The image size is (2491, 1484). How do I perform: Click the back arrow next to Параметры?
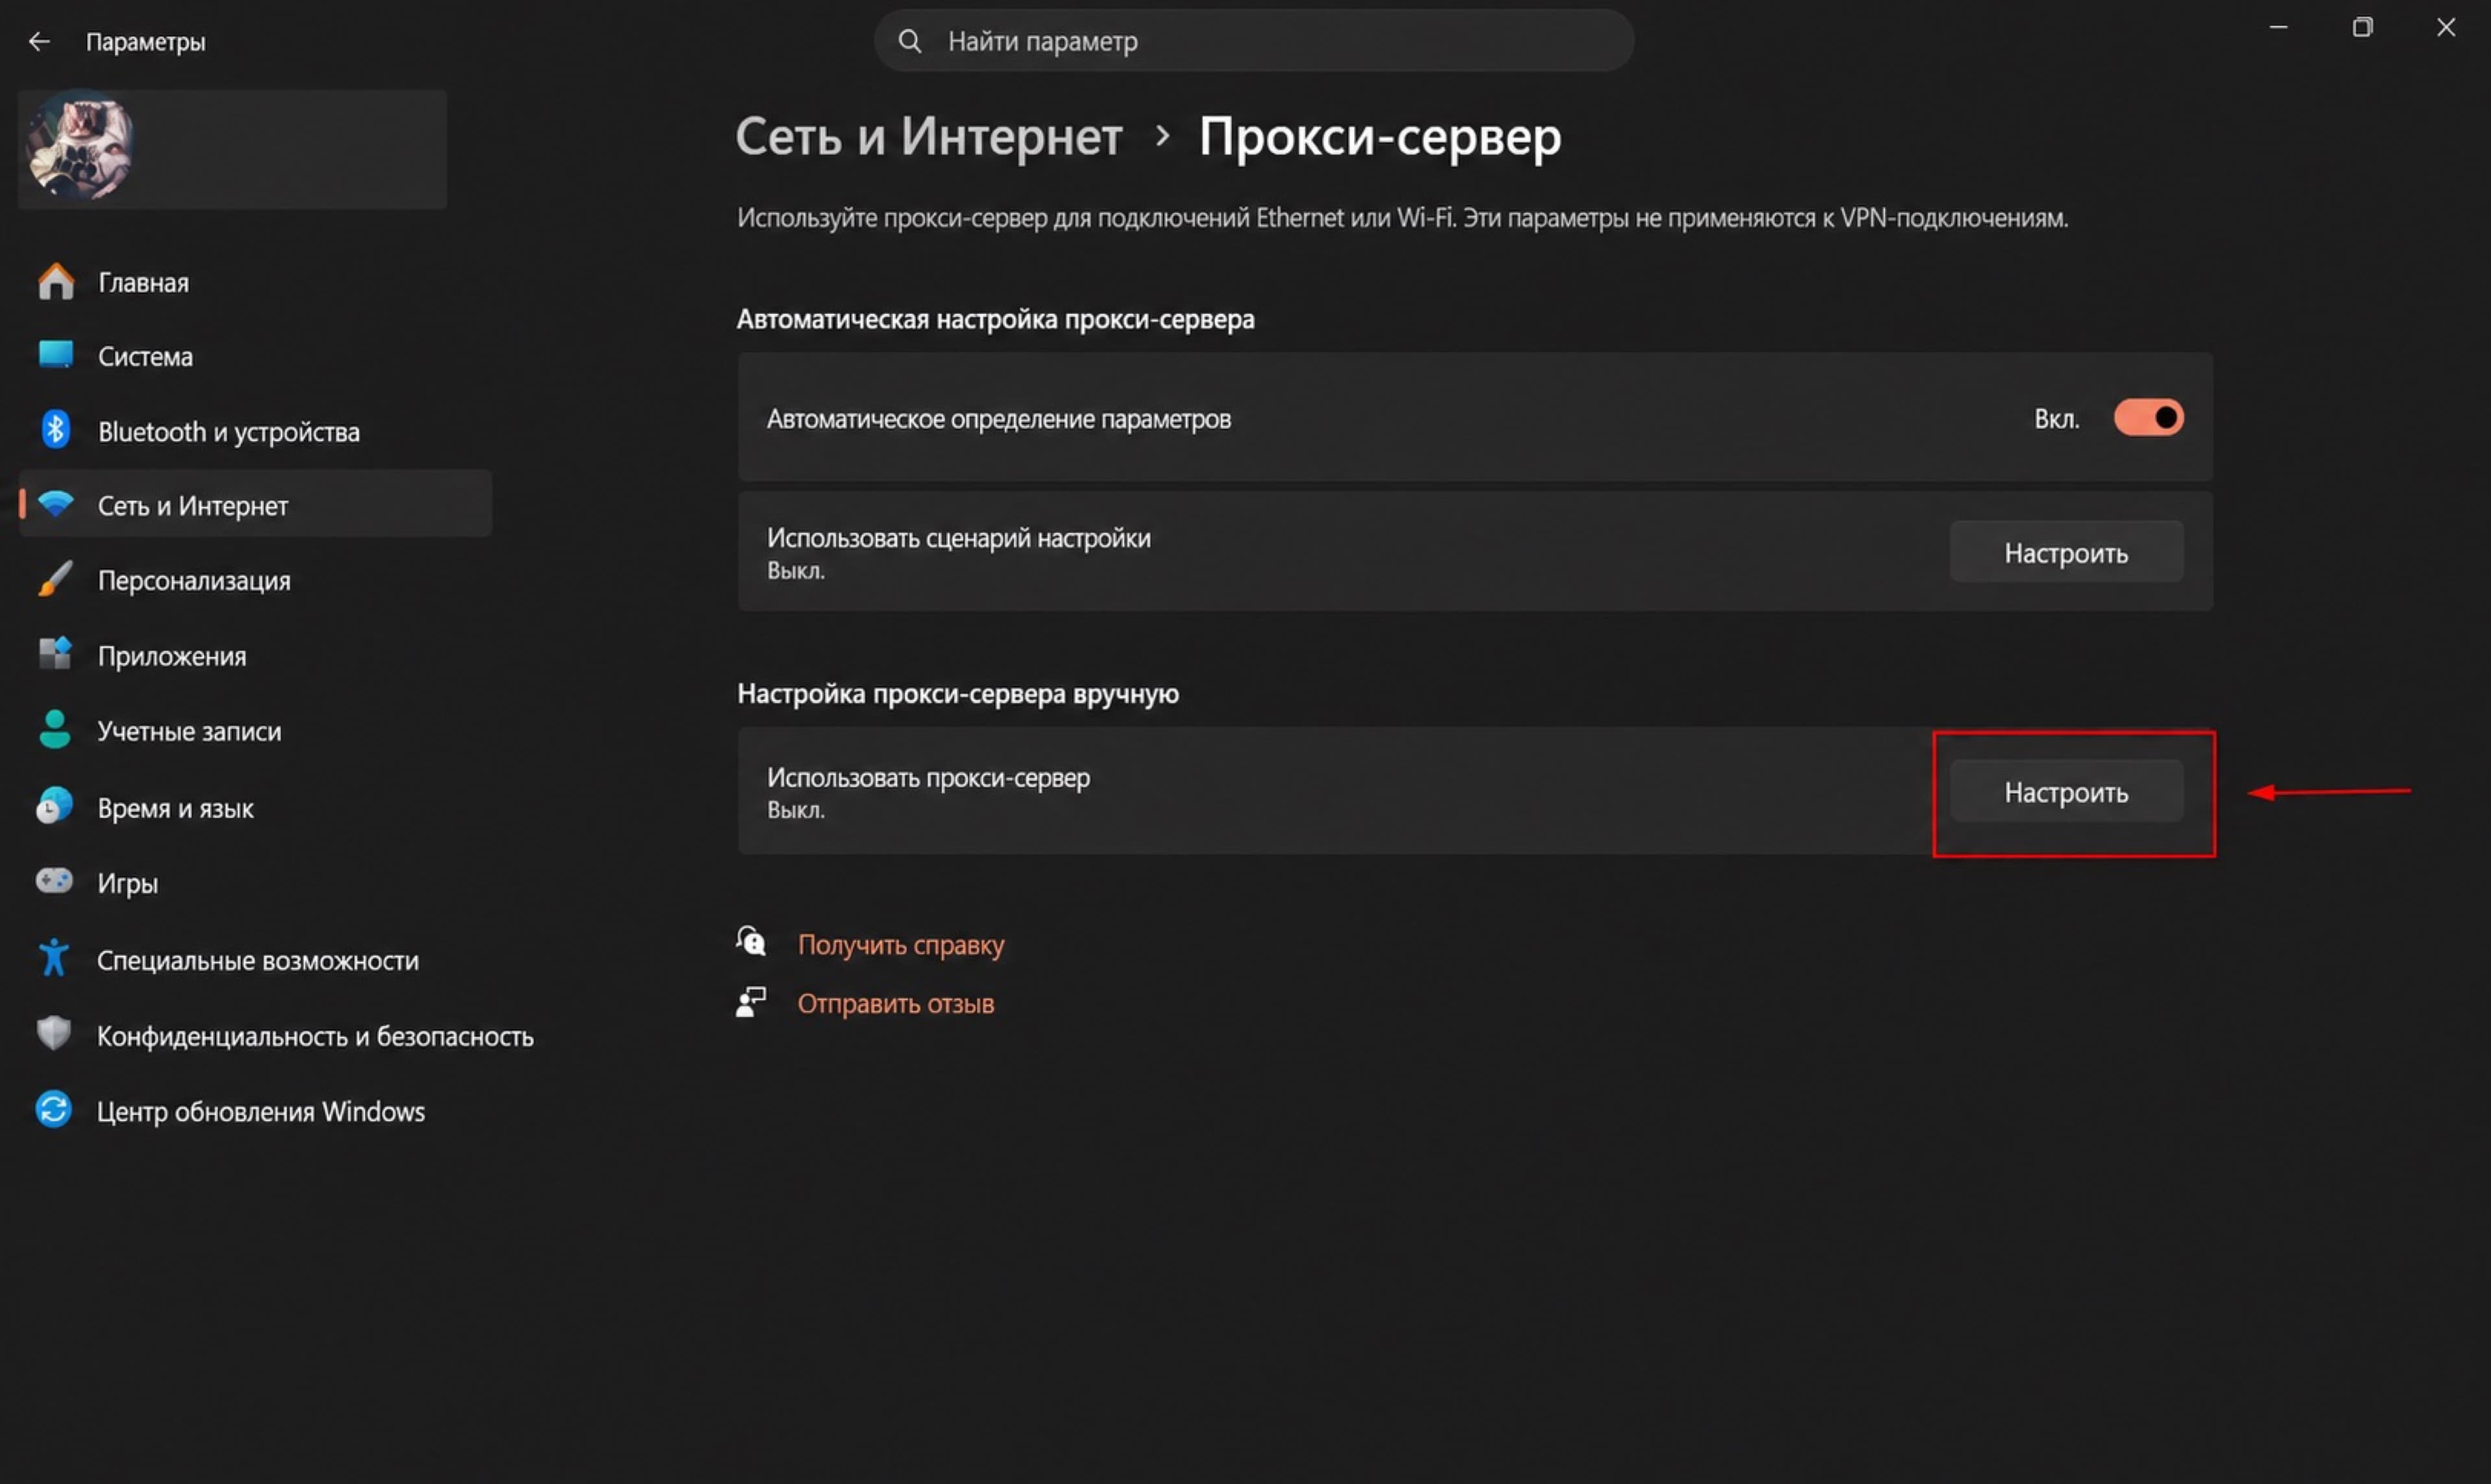39,41
